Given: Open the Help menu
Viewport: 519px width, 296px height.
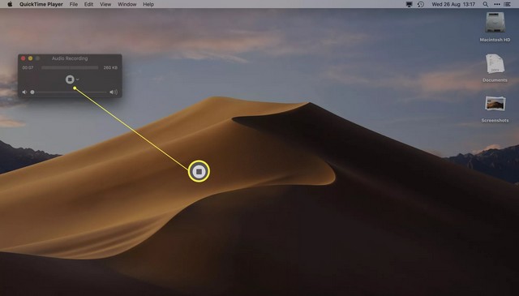Looking at the screenshot, I should 148,4.
